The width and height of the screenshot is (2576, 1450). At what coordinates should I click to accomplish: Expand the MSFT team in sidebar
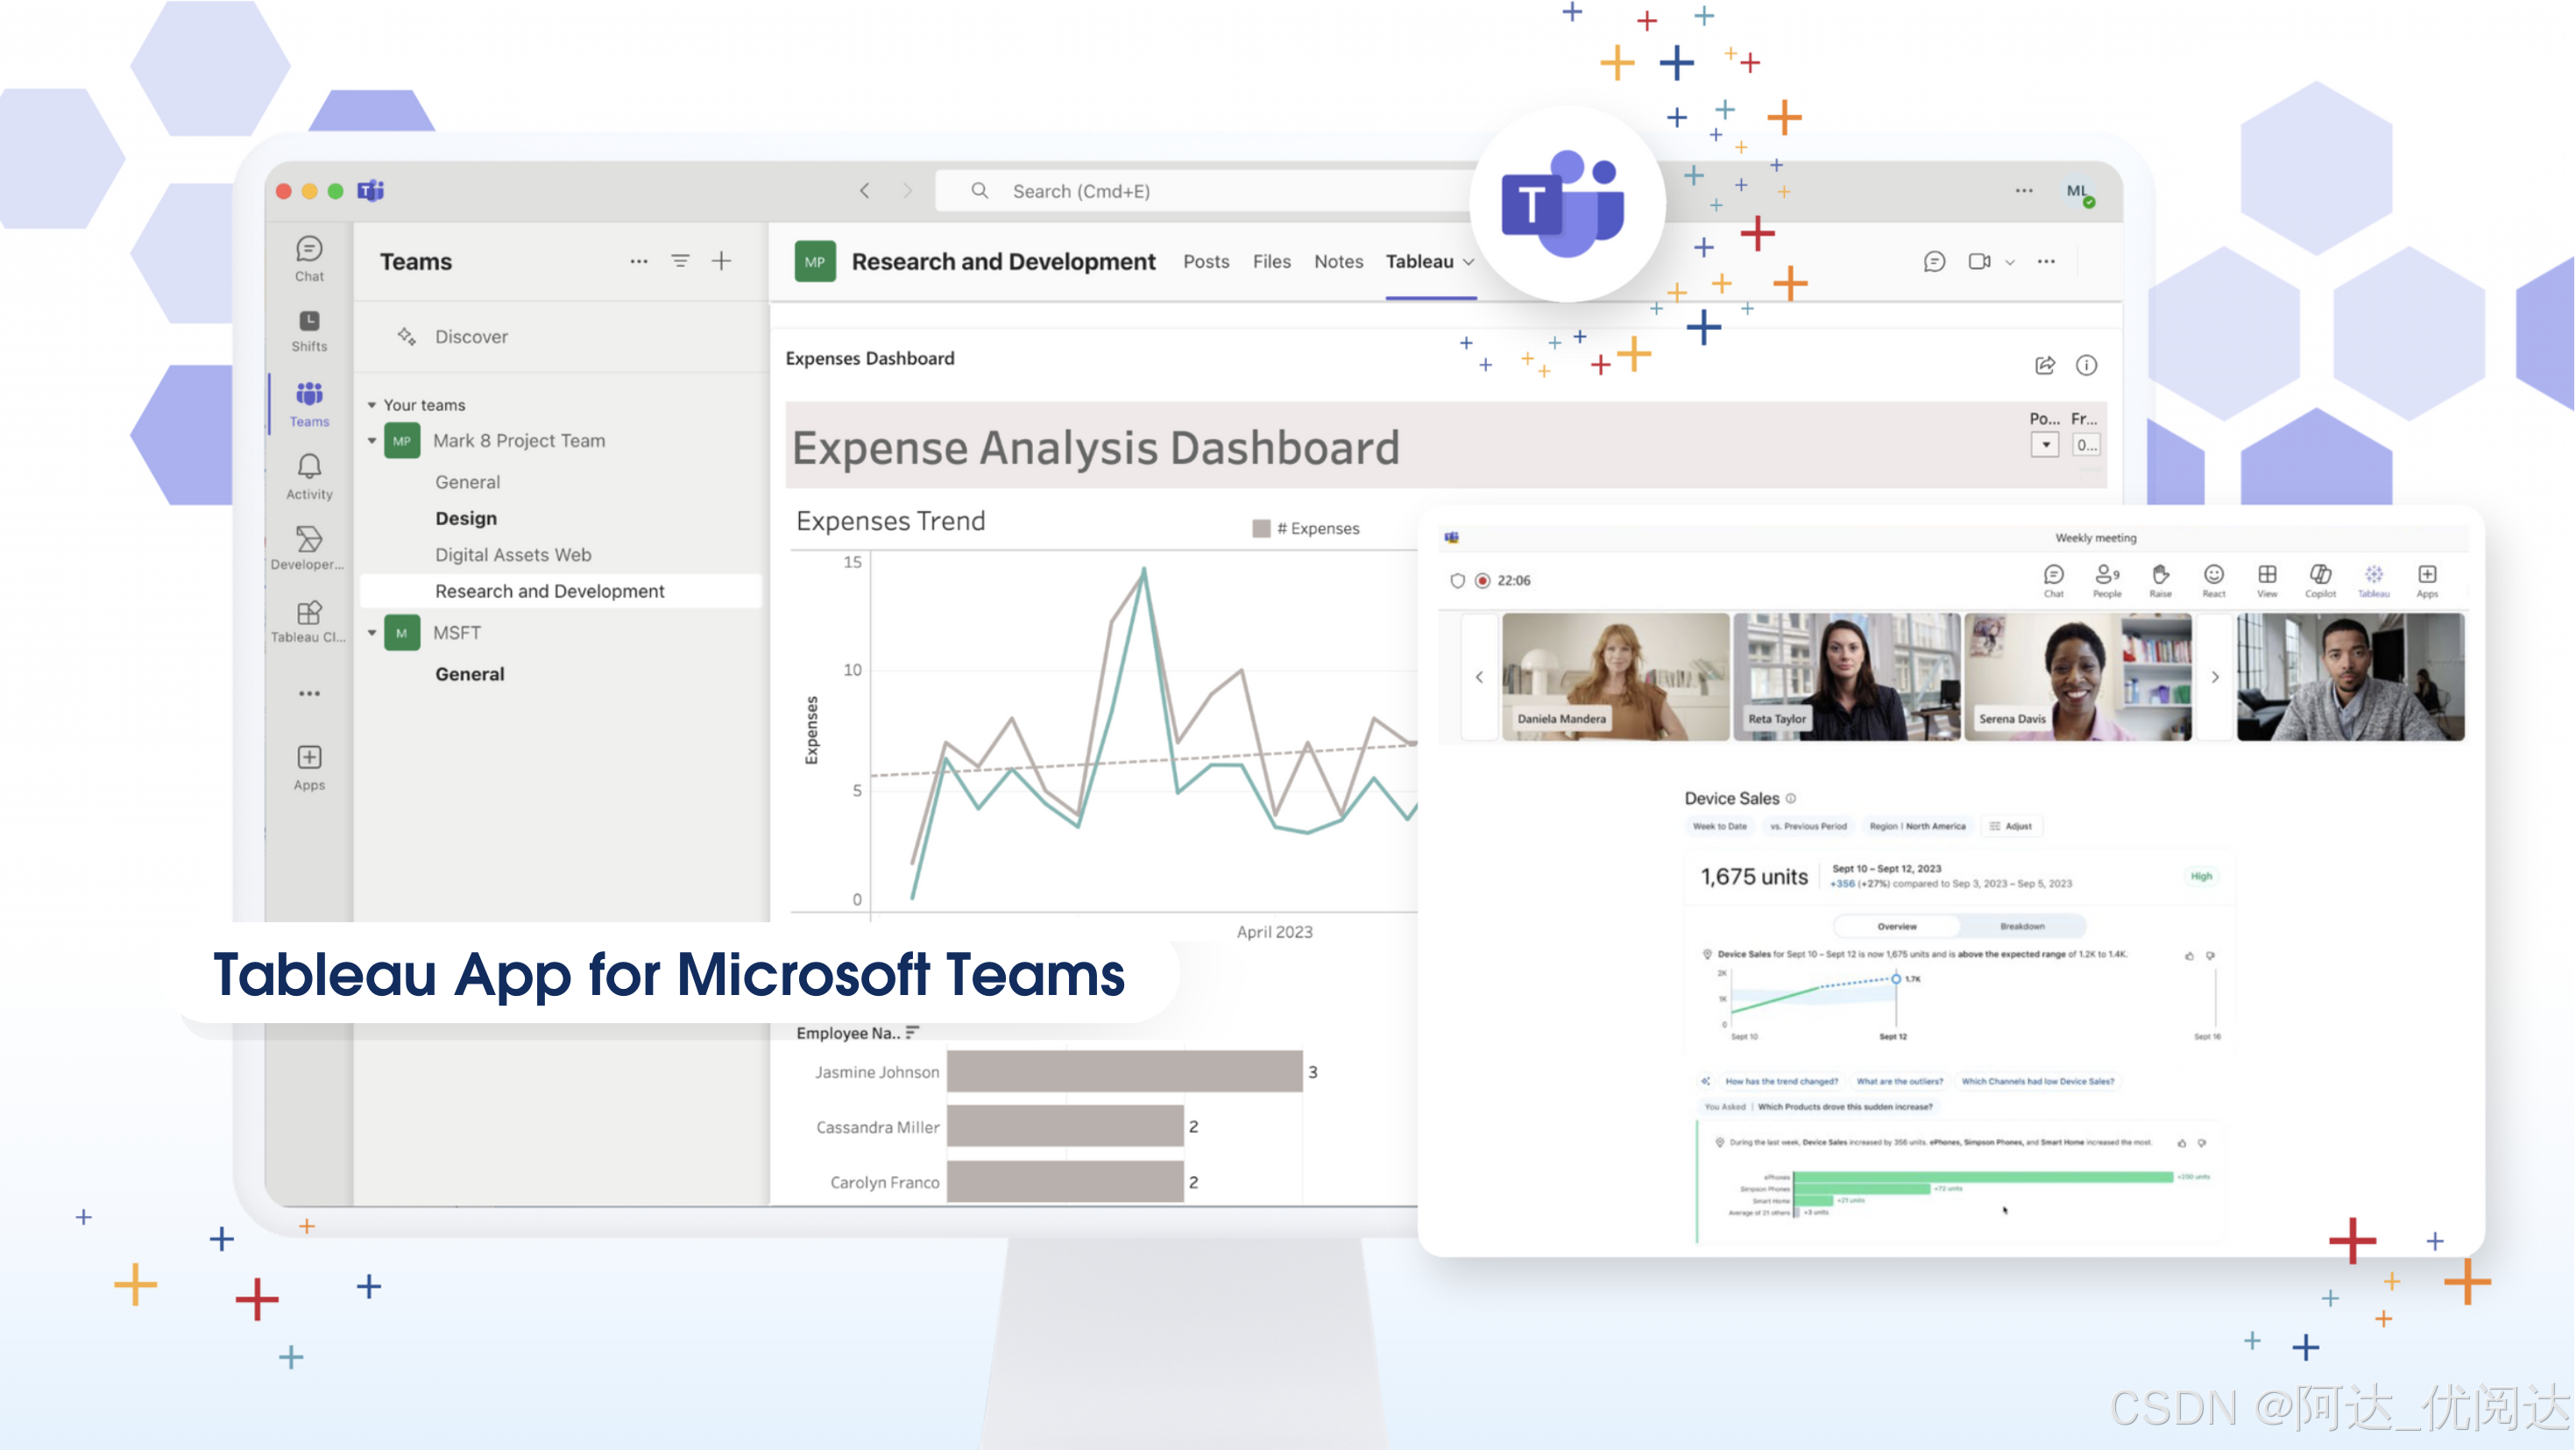[x=373, y=632]
